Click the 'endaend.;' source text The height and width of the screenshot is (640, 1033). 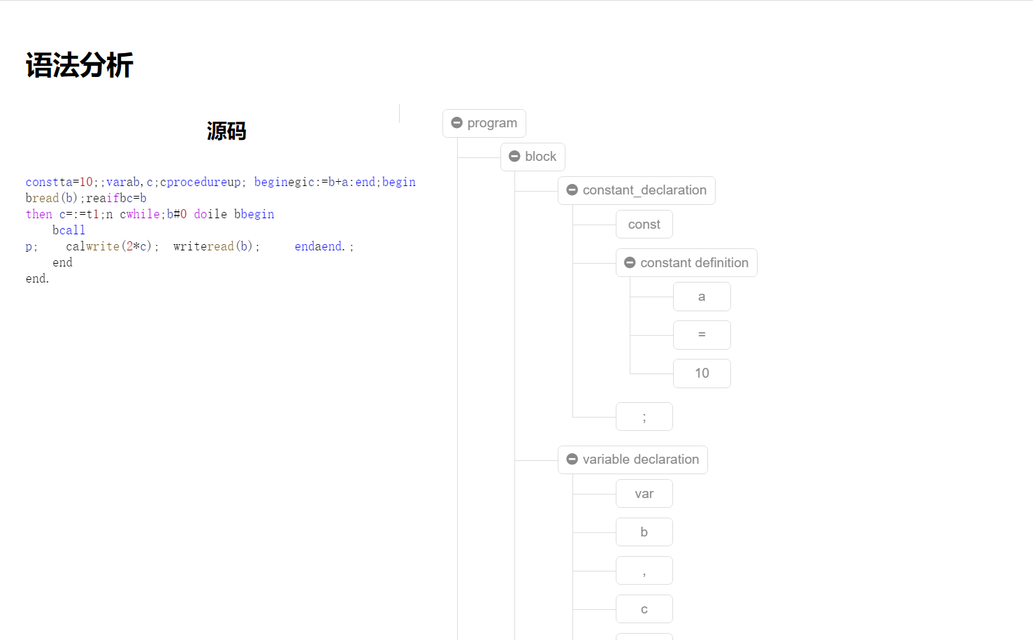coord(324,246)
